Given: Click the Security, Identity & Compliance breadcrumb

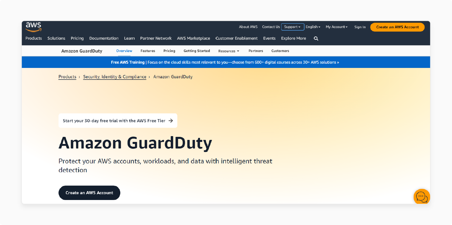Looking at the screenshot, I should coord(115,77).
